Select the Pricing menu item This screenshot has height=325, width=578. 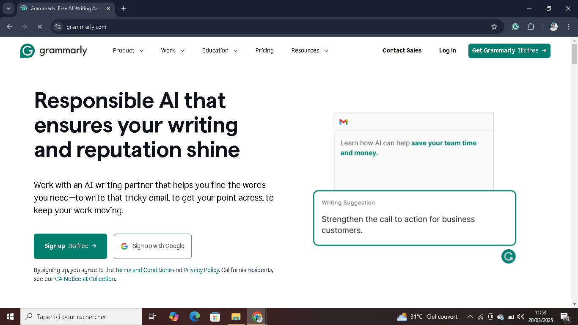click(264, 50)
